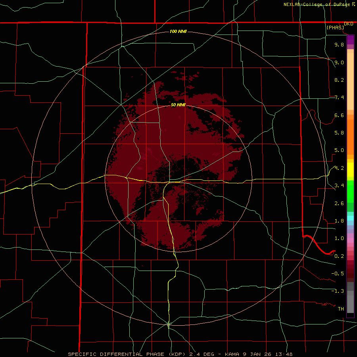Click the TH threshold label
The width and height of the screenshot is (357, 357).
[341, 309]
